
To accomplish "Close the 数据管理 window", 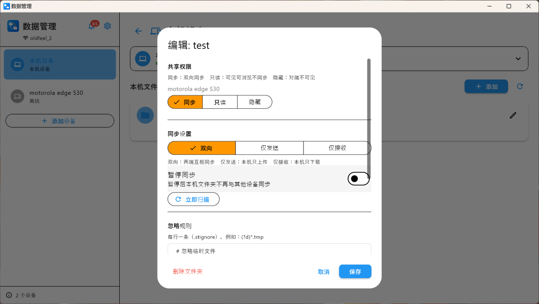I will [529, 6].
